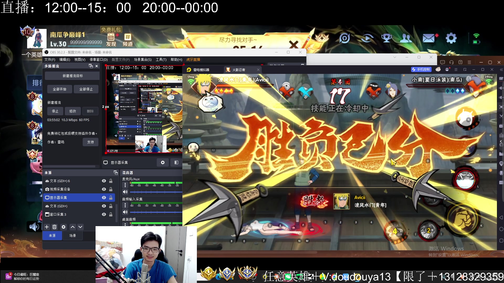Click the emulator user account icon
The width and height of the screenshot is (504, 283).
447,69
